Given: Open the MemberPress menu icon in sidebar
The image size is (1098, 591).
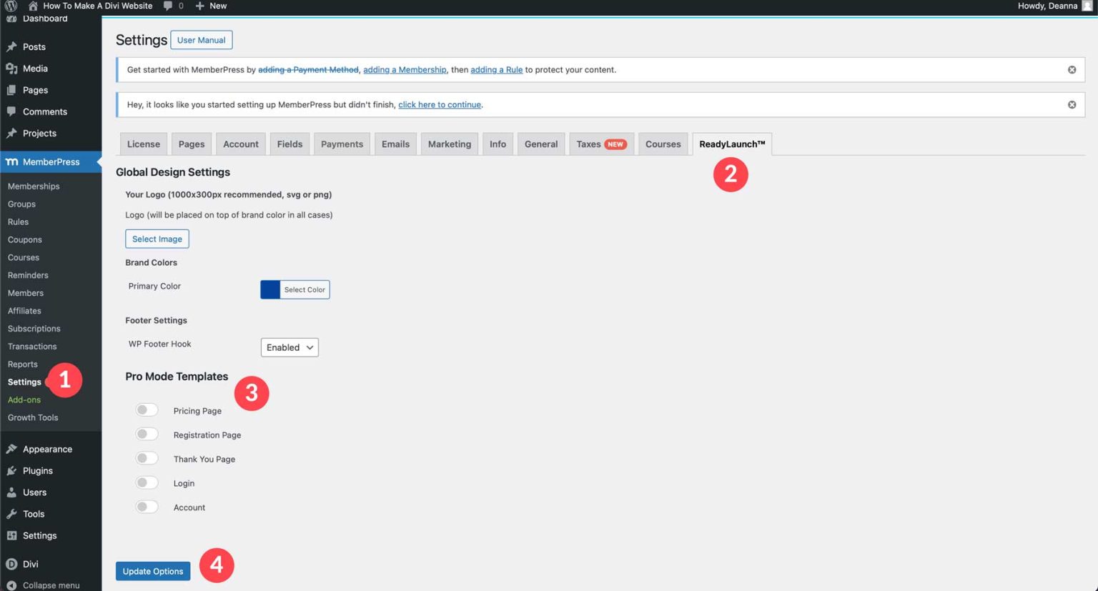Looking at the screenshot, I should [11, 162].
